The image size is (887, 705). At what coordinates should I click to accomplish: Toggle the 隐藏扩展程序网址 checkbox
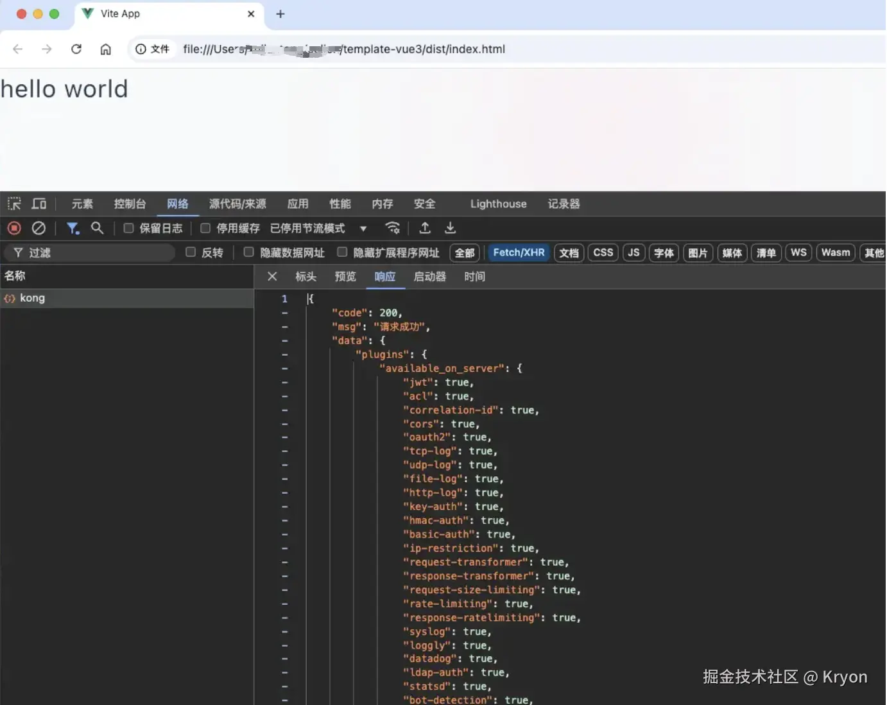click(342, 252)
